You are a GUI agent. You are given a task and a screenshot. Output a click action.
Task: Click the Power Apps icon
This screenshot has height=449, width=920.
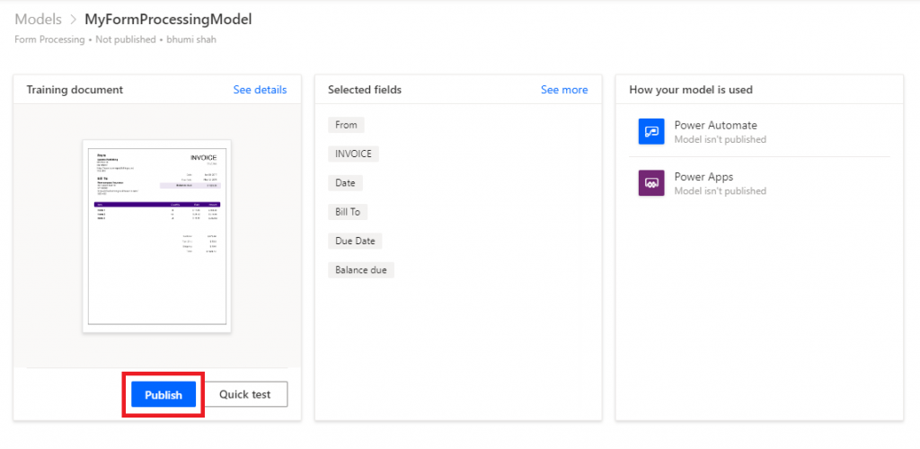pos(651,183)
